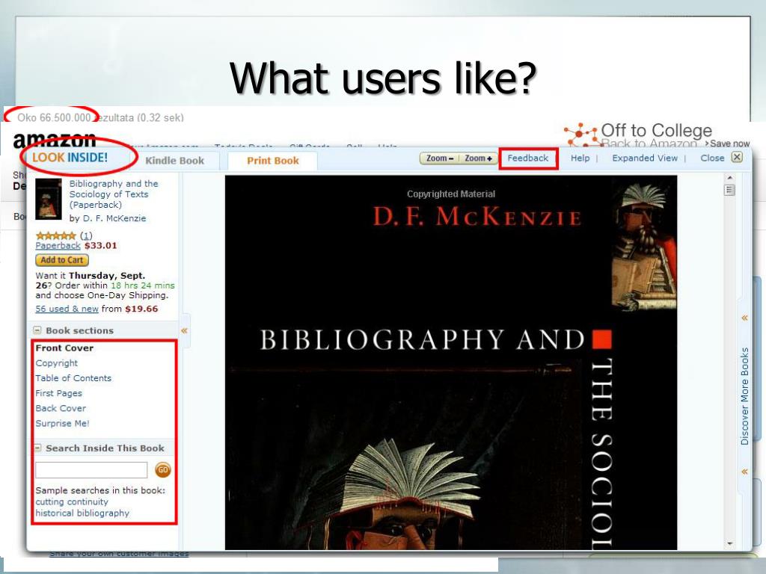Click the Zoom plus button
The width and height of the screenshot is (766, 574).
(x=478, y=158)
